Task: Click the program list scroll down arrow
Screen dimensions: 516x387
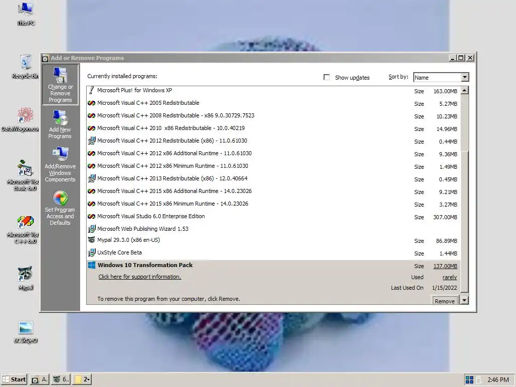Action: (x=464, y=300)
